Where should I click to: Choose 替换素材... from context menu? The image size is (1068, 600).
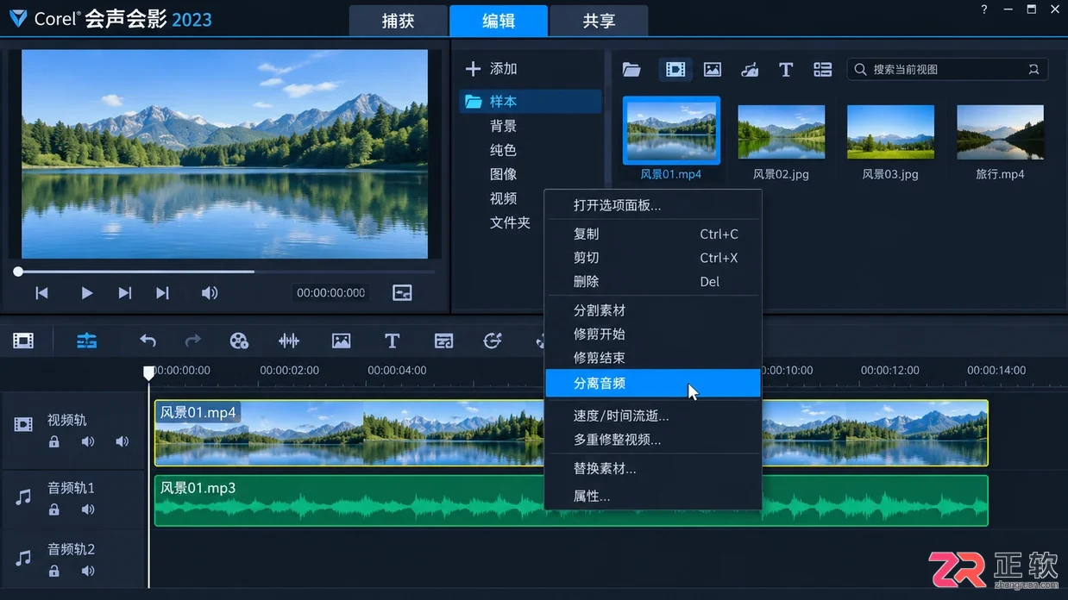(653, 469)
